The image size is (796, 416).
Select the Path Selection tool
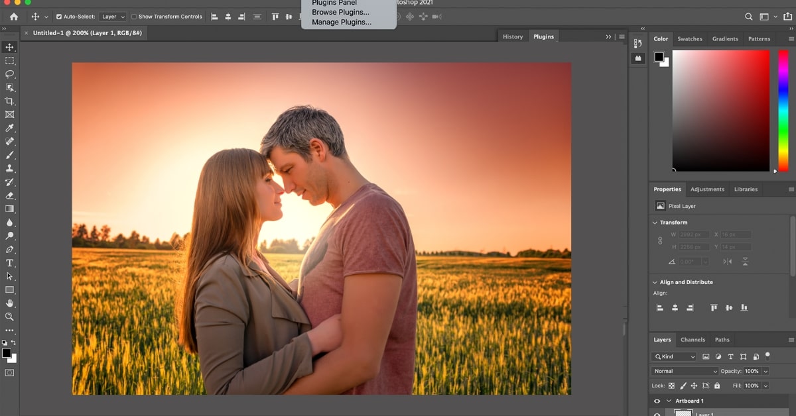pyautogui.click(x=9, y=276)
